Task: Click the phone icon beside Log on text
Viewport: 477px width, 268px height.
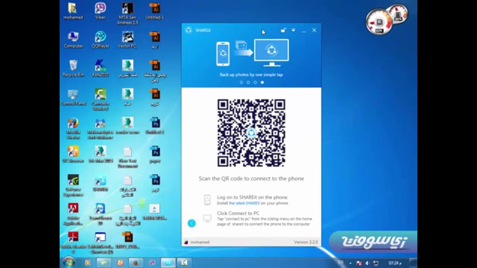Action: tap(207, 200)
